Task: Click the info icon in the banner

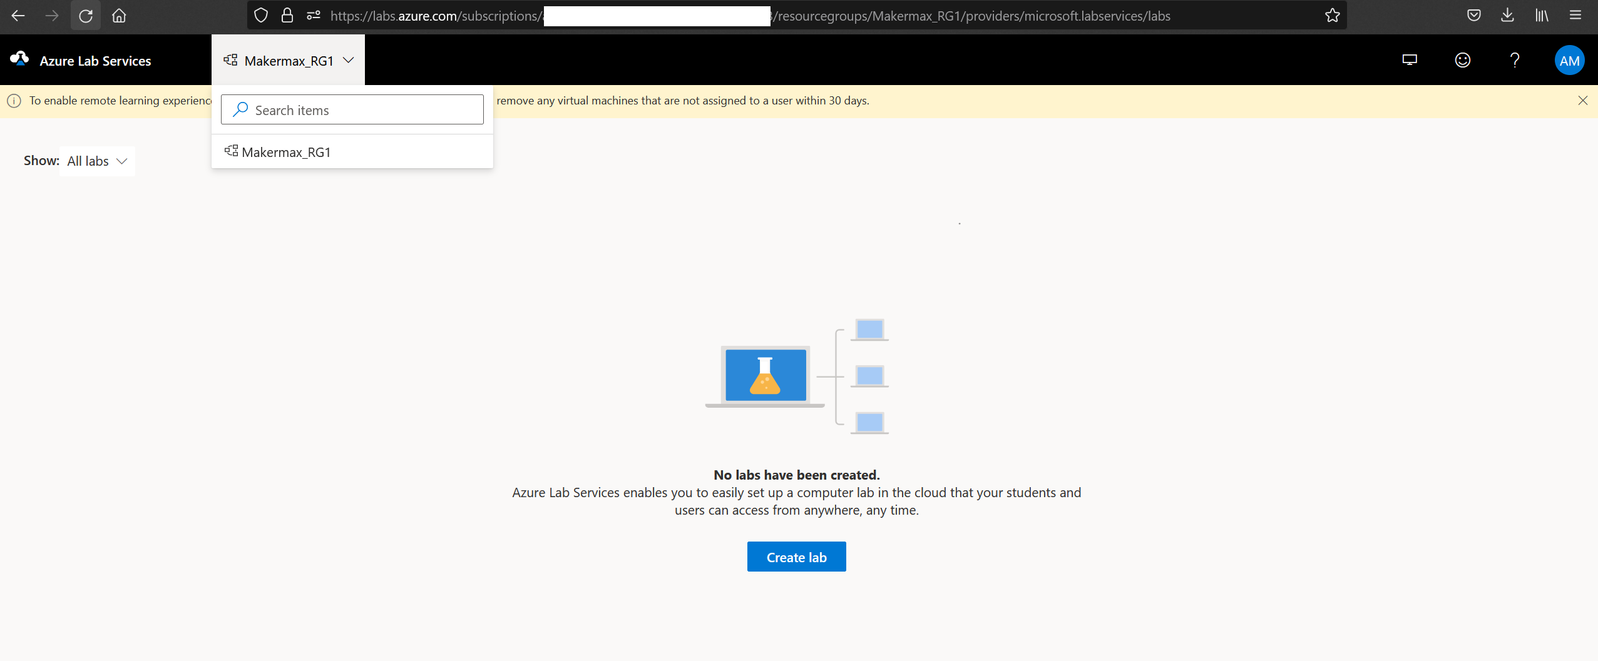Action: click(14, 101)
